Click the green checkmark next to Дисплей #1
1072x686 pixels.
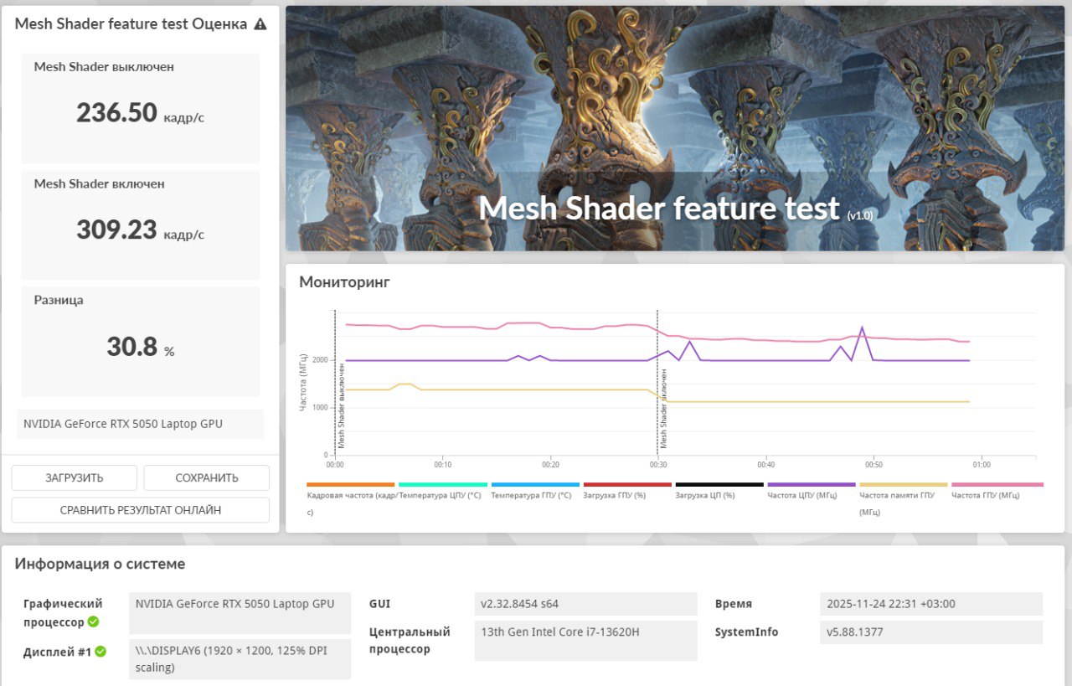point(100,651)
